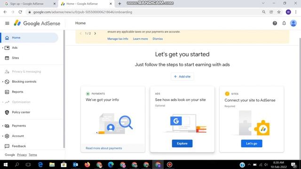The width and height of the screenshot is (301, 169).
Task: Click the Payments card illustration
Action: (115, 123)
